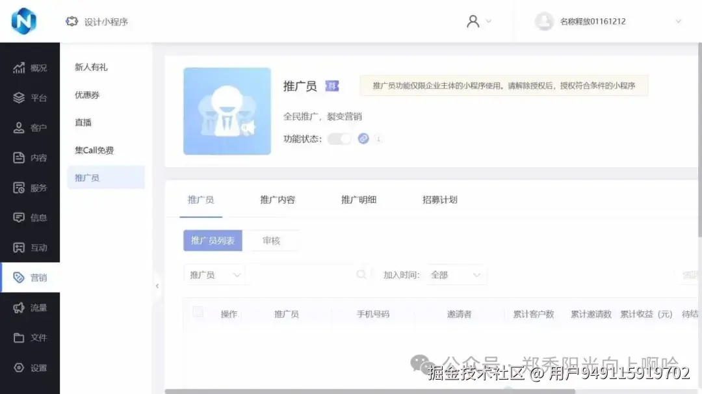Click the link icon next to the status toggle
The width and height of the screenshot is (702, 394).
tap(363, 138)
